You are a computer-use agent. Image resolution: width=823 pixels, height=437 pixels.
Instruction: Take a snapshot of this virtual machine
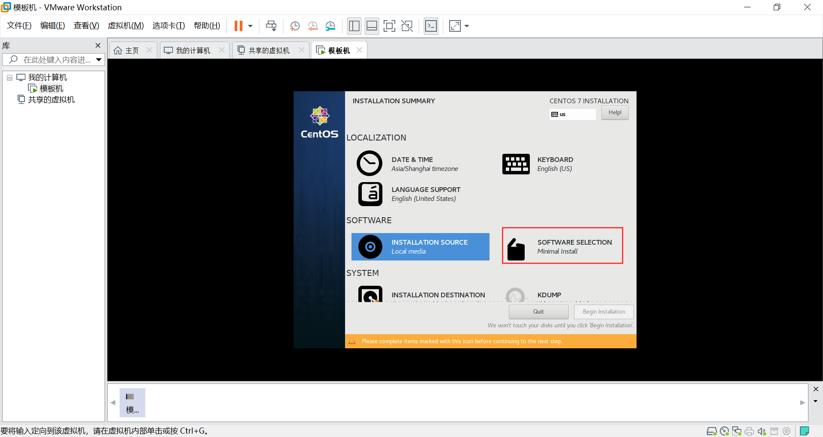pyautogui.click(x=294, y=26)
